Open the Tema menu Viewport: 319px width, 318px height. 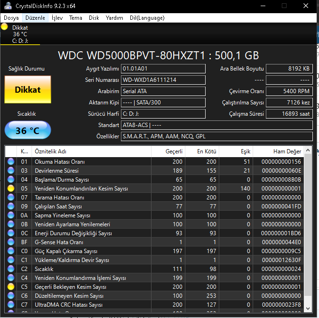(x=75, y=18)
